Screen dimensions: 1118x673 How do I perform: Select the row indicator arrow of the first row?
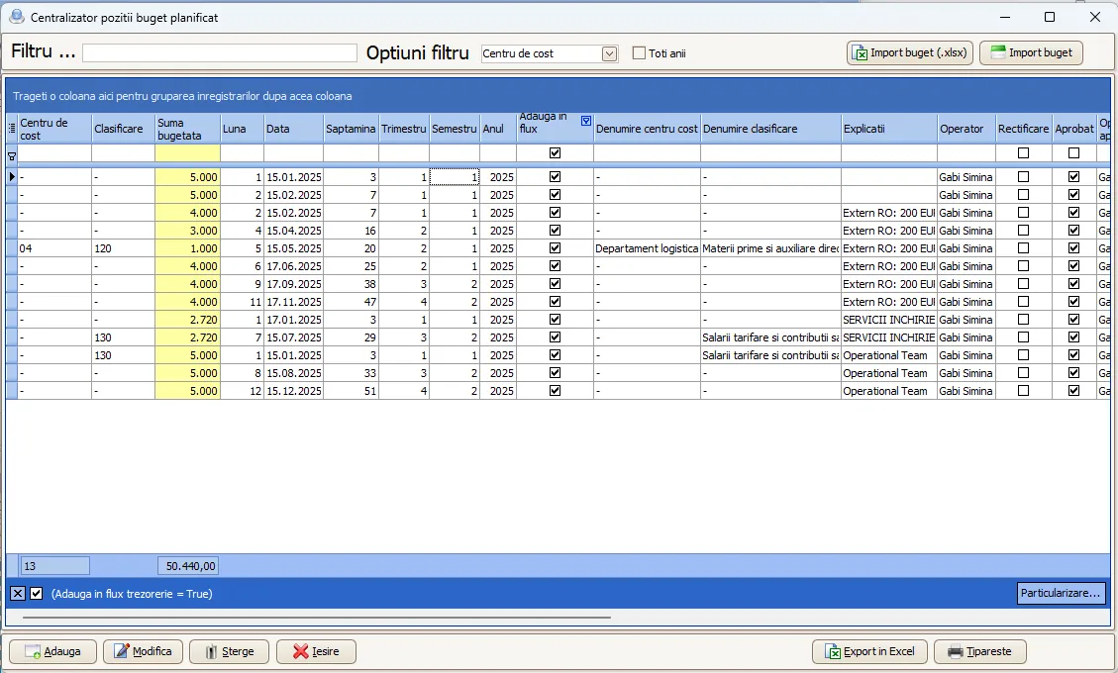click(12, 177)
